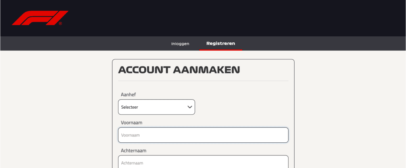
Task: Open the Aanhef Selecteer dropdown
Action: click(156, 107)
